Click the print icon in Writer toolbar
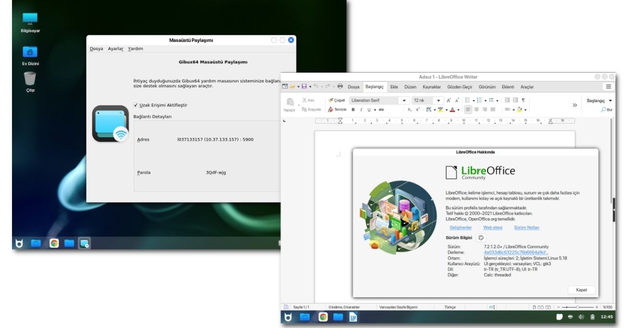Screen dimensions: 627x328 tap(340, 86)
